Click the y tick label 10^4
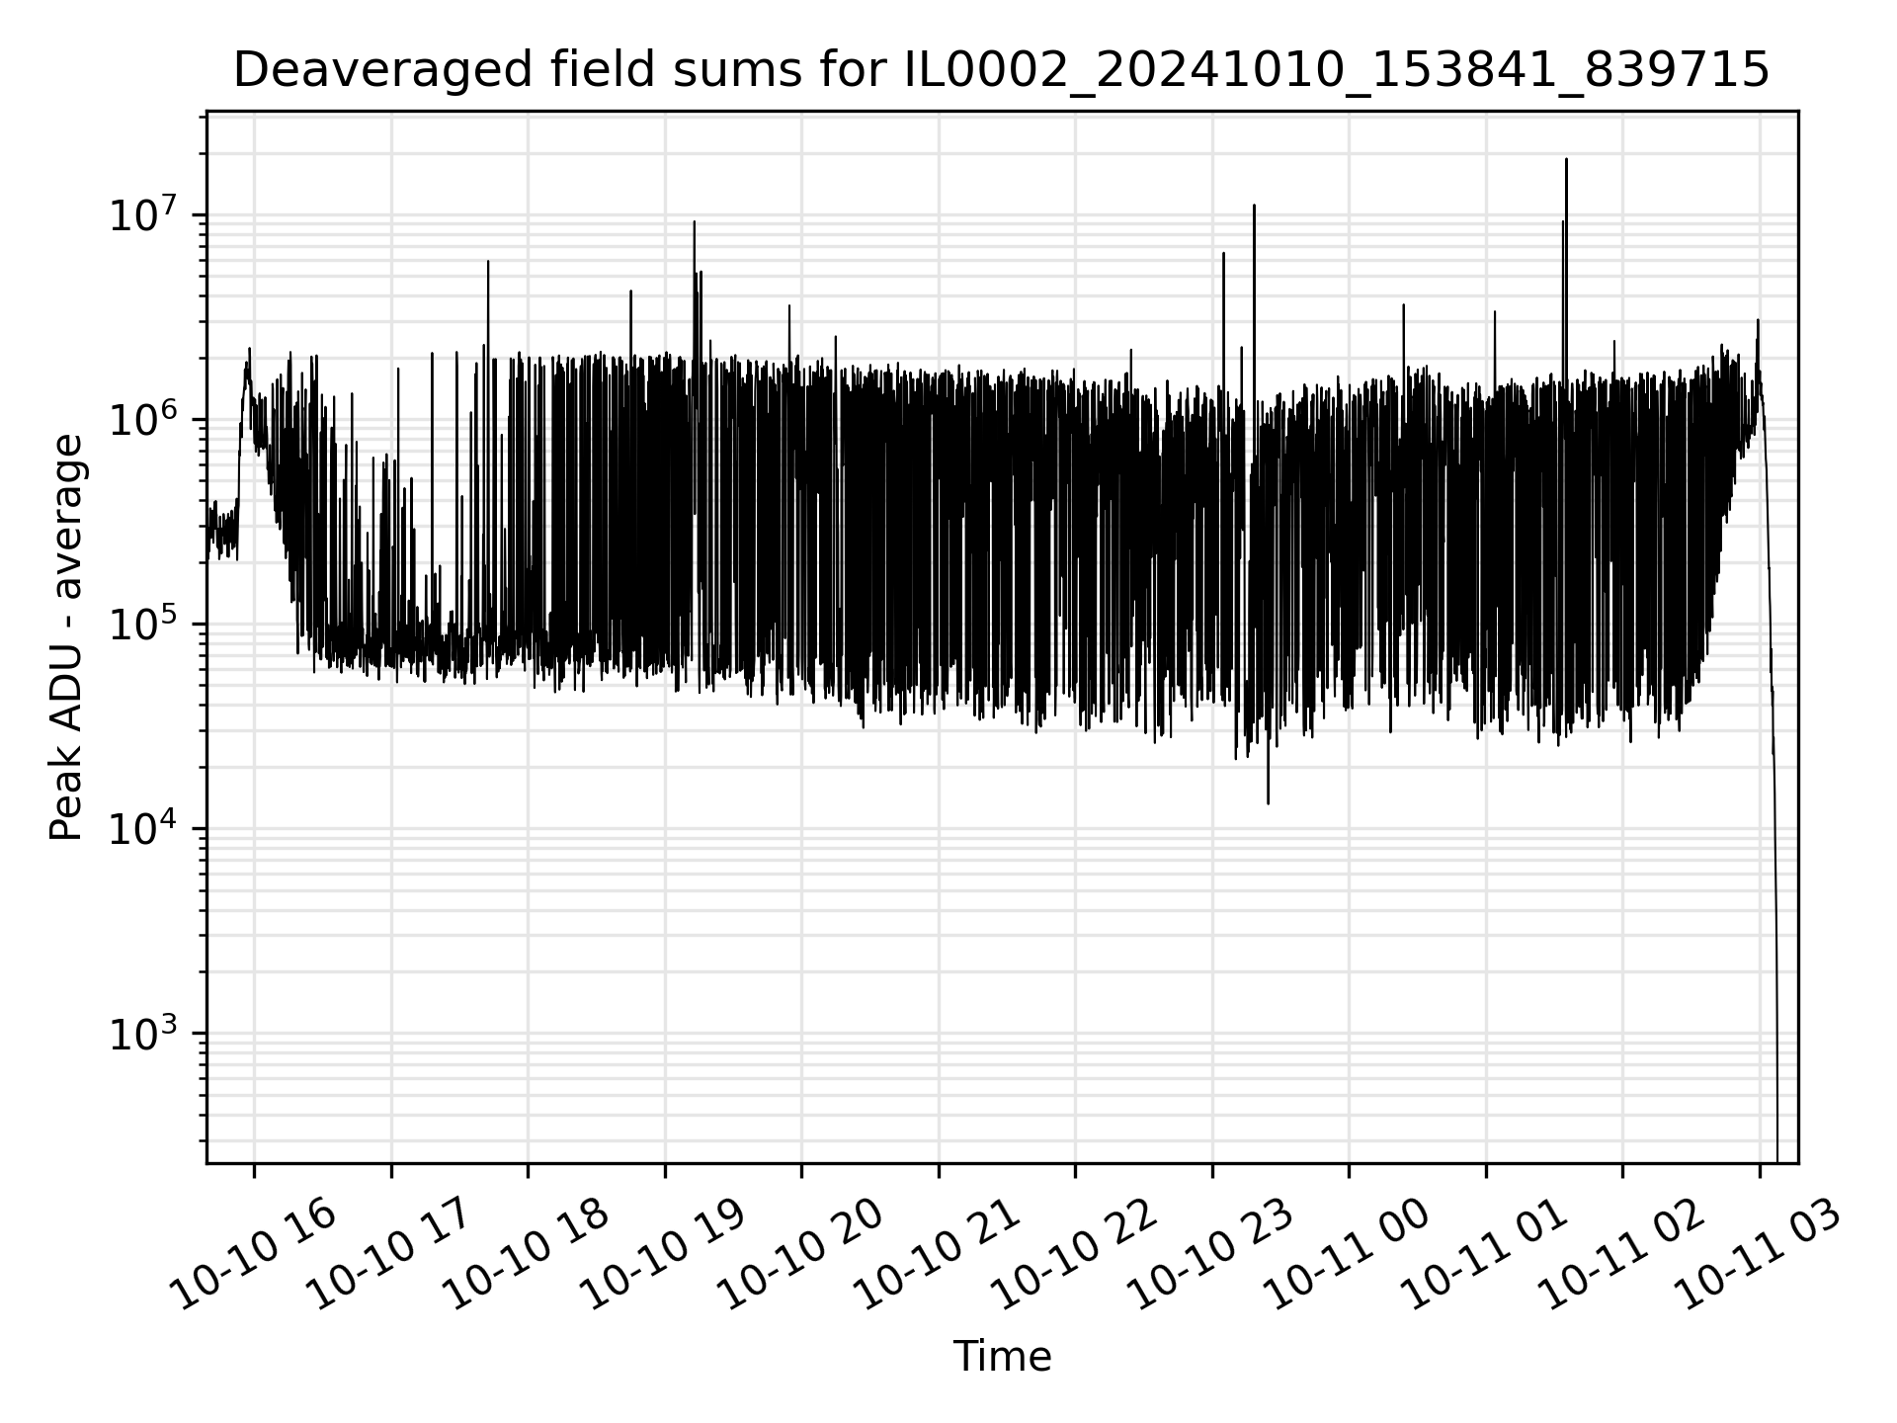Viewport: 1897px width, 1423px height. click(x=143, y=826)
